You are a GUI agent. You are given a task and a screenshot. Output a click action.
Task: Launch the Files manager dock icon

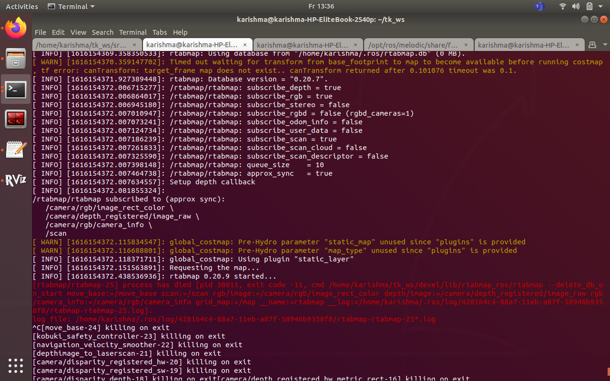pyautogui.click(x=16, y=59)
